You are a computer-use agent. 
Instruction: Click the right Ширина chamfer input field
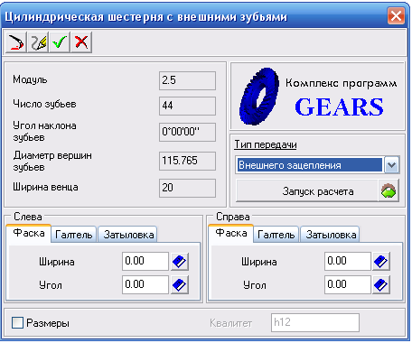click(x=348, y=261)
